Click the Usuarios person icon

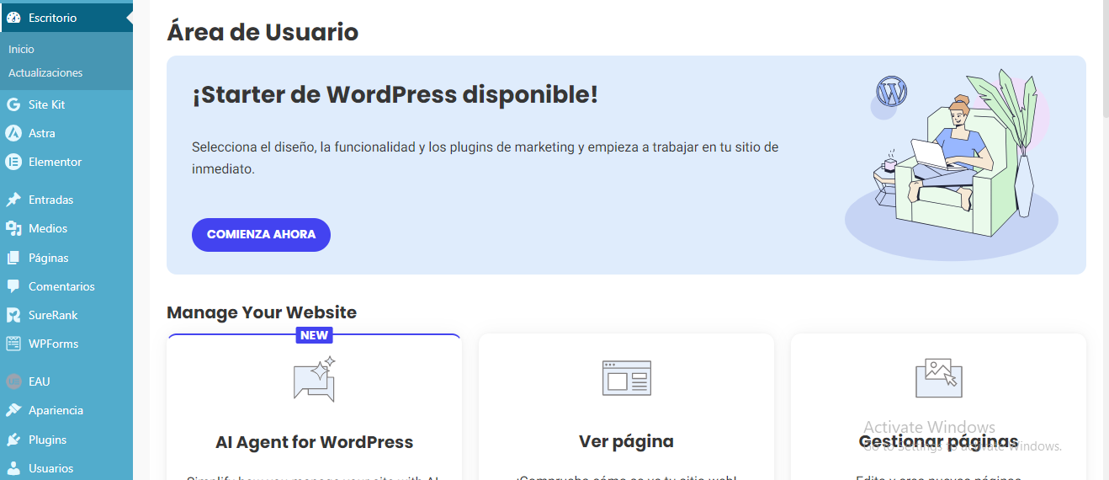[x=13, y=468]
